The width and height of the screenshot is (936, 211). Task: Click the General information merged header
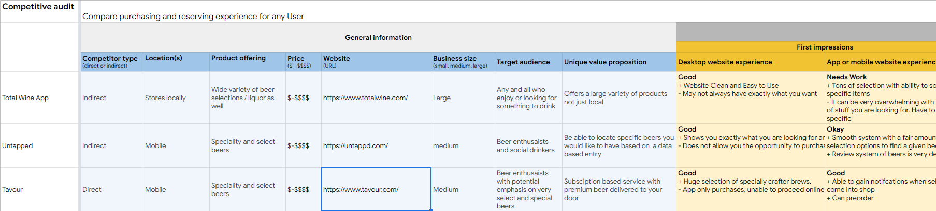coord(378,38)
